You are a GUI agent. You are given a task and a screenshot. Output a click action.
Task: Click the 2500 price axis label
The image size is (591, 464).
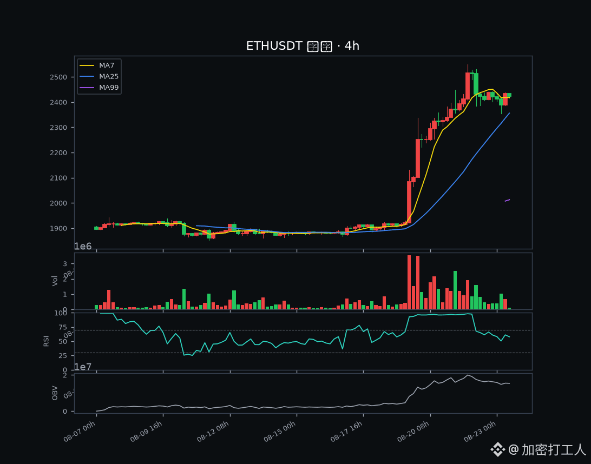(x=58, y=77)
